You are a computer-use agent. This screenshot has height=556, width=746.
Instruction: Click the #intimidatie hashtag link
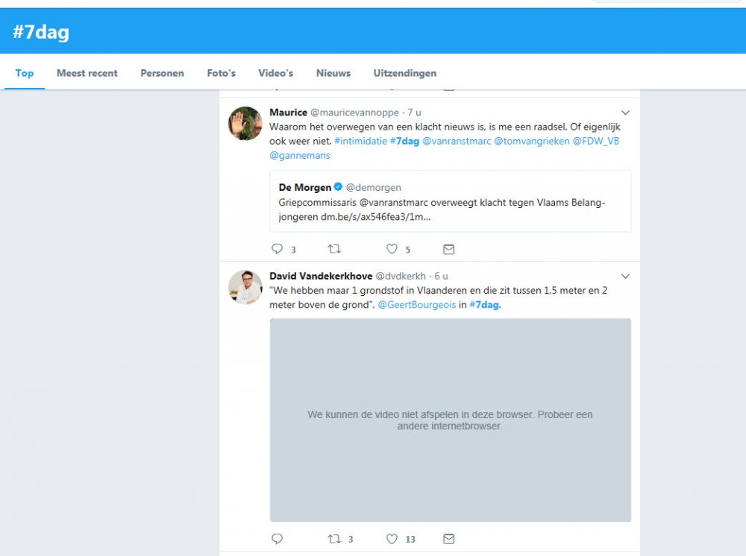(x=360, y=141)
